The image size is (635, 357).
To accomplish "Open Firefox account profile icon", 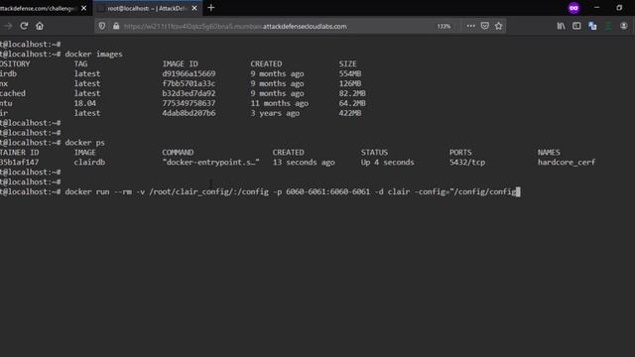I will tap(624, 26).
